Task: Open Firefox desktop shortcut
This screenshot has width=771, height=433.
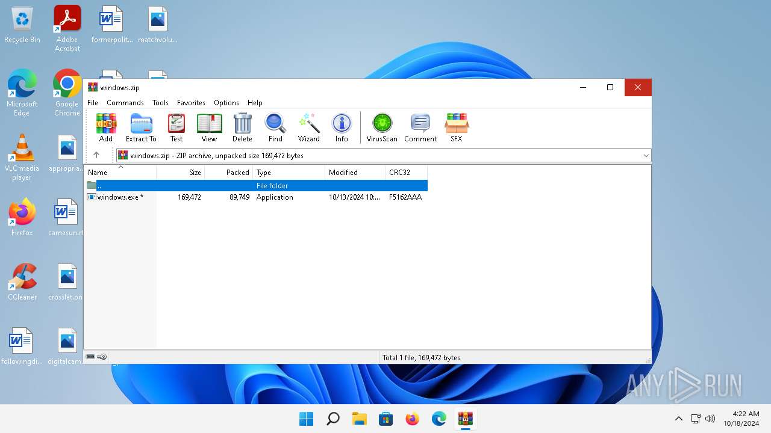Action: [22, 218]
